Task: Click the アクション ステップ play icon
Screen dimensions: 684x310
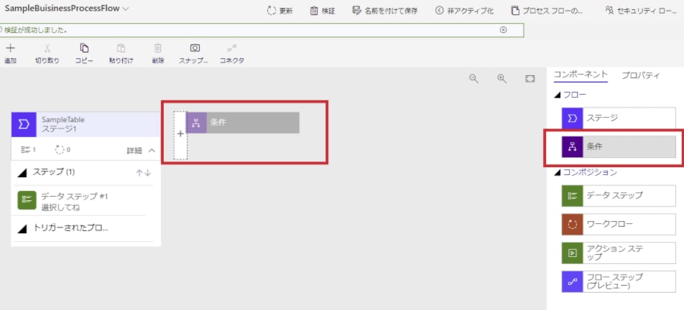Action: tap(573, 253)
